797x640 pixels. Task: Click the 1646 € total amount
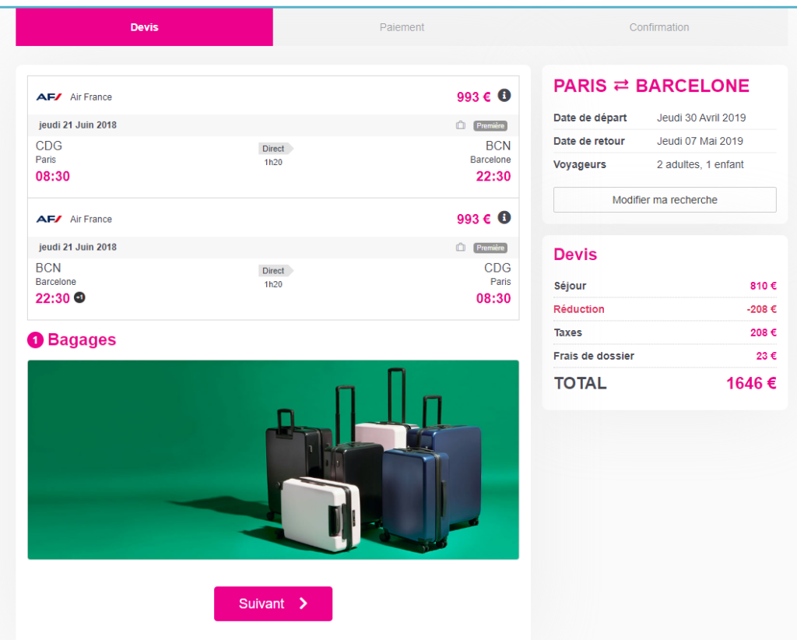pos(751,383)
